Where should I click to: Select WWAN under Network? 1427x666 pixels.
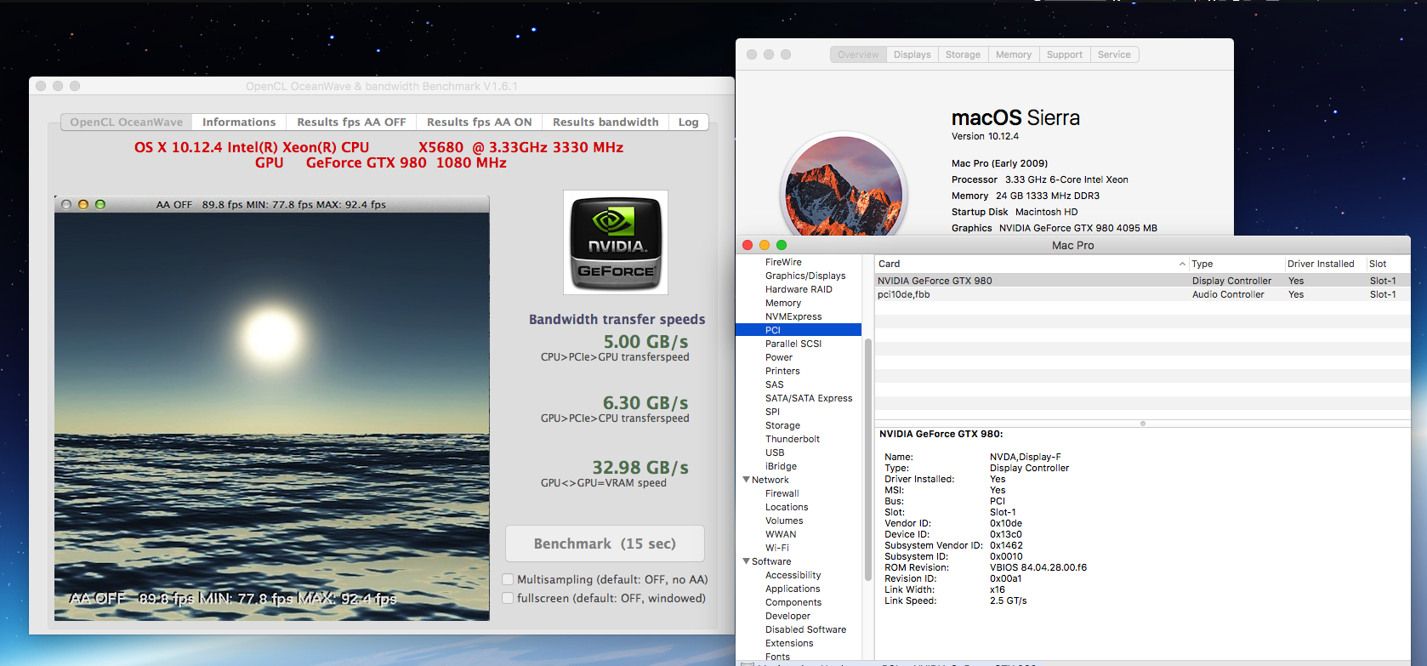(x=781, y=534)
